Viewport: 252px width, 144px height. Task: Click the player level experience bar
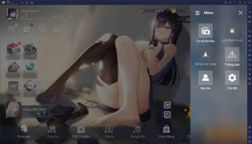coord(42,19)
